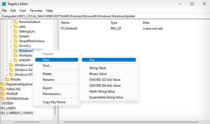Choose QWORD (64-bit) Value
Image resolution: width=210 pixels, height=124 pixels.
[105, 86]
